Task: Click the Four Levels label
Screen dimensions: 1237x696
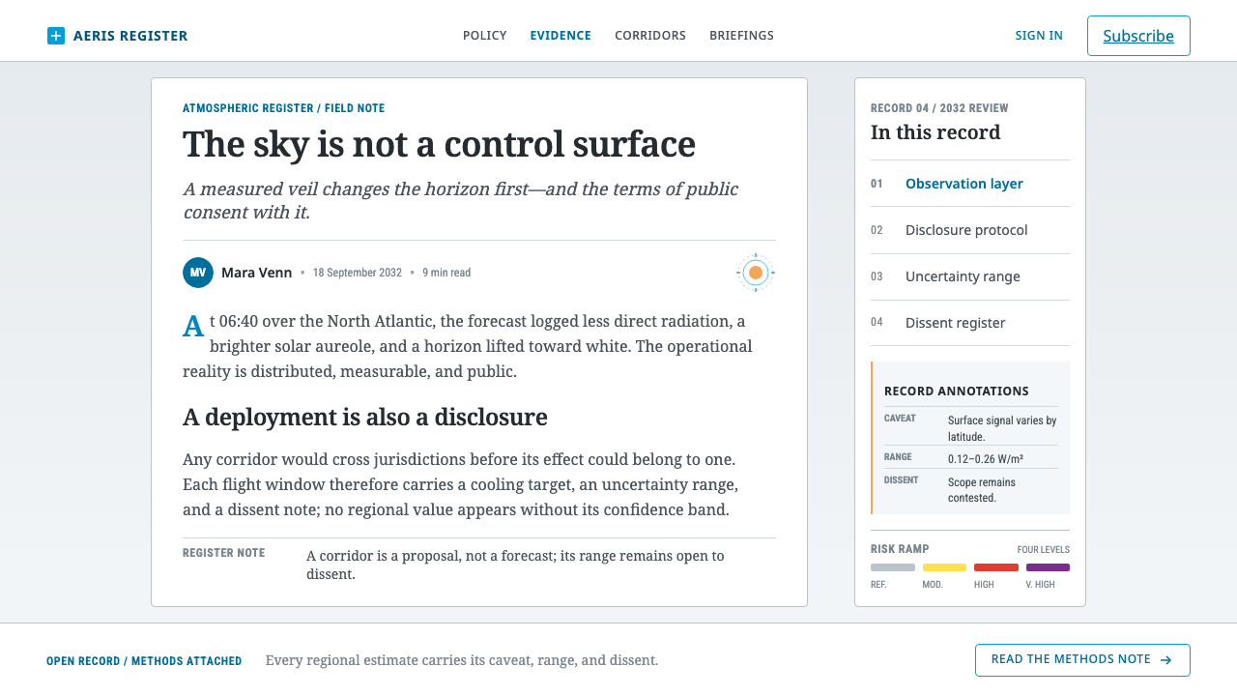Action: [1044, 550]
